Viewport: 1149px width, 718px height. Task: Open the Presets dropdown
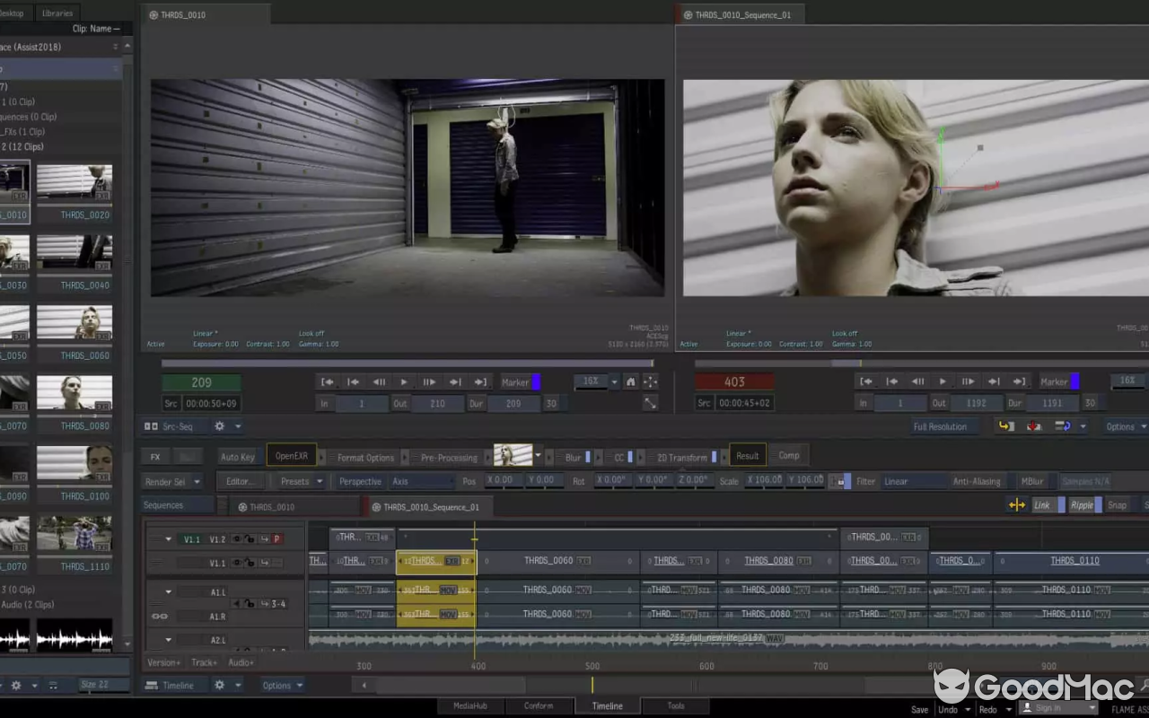(x=296, y=481)
